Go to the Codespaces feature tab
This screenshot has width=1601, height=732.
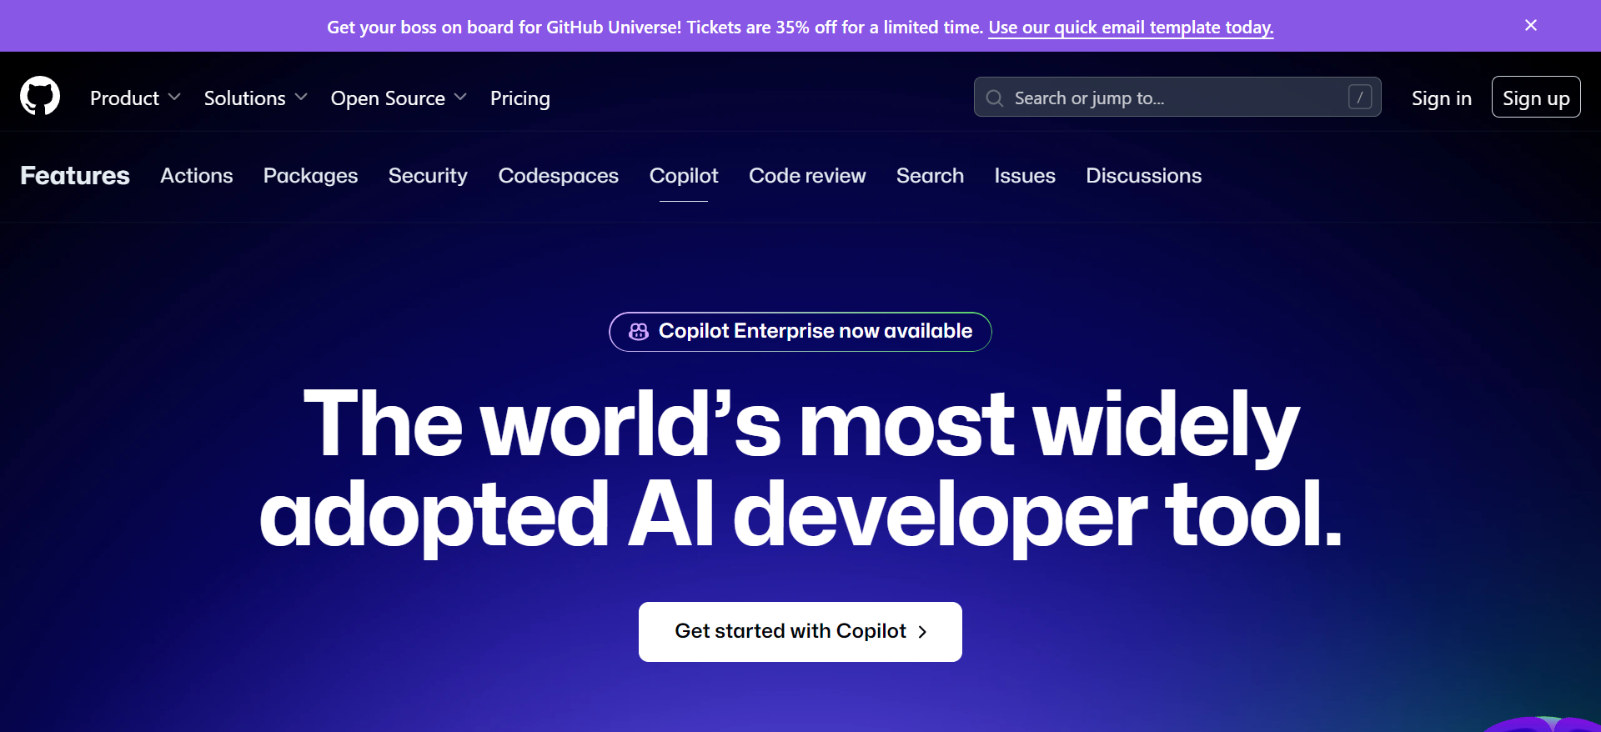(x=559, y=175)
